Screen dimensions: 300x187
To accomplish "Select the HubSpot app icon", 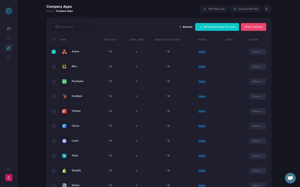I will [x=64, y=96].
